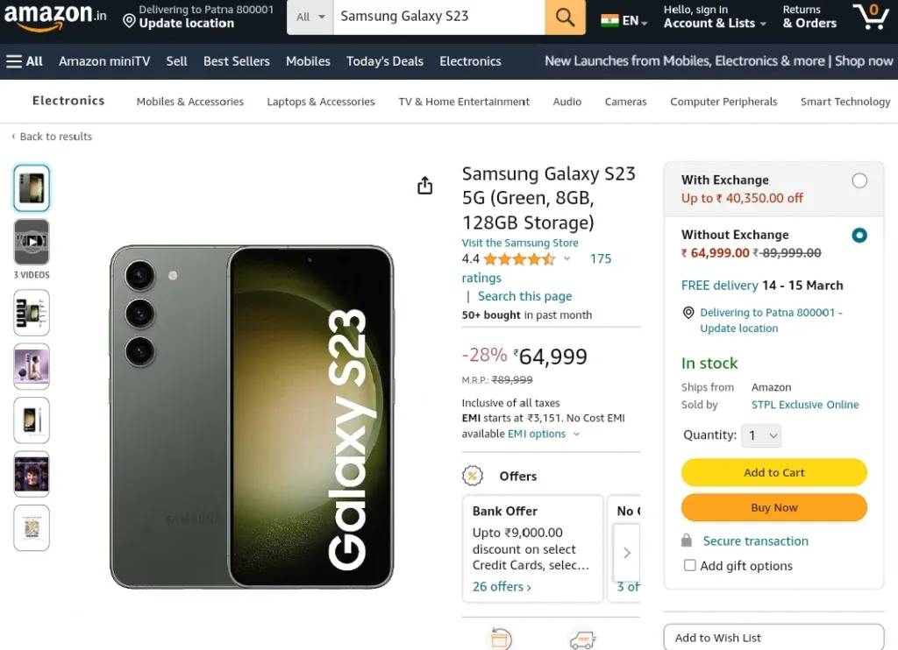This screenshot has width=898, height=650.
Task: Enable the Add gift options checkbox
Action: (x=689, y=565)
